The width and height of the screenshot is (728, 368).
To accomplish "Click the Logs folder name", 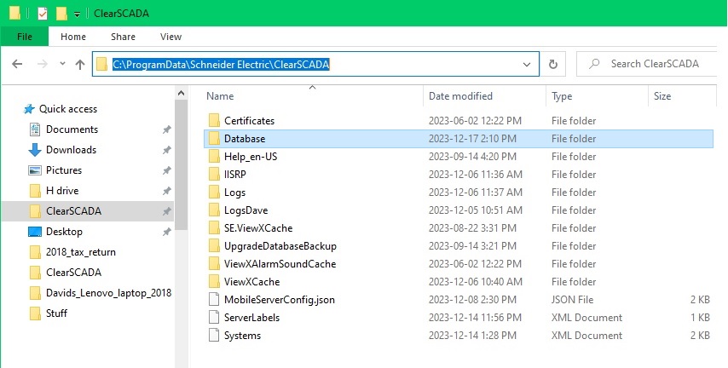I will [235, 193].
